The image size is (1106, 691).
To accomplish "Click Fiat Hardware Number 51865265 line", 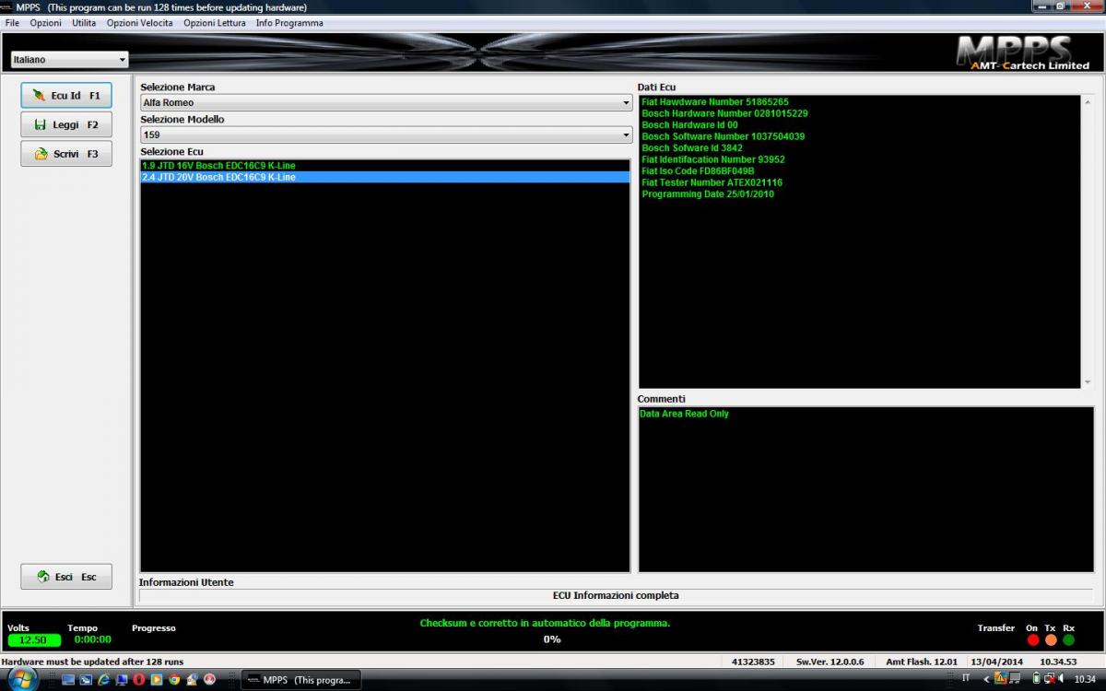I will (715, 102).
